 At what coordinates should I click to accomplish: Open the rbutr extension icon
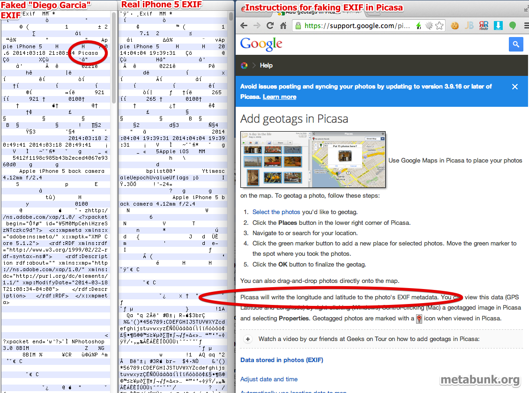(x=484, y=26)
